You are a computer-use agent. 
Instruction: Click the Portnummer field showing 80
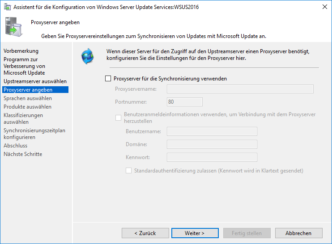tap(185, 102)
